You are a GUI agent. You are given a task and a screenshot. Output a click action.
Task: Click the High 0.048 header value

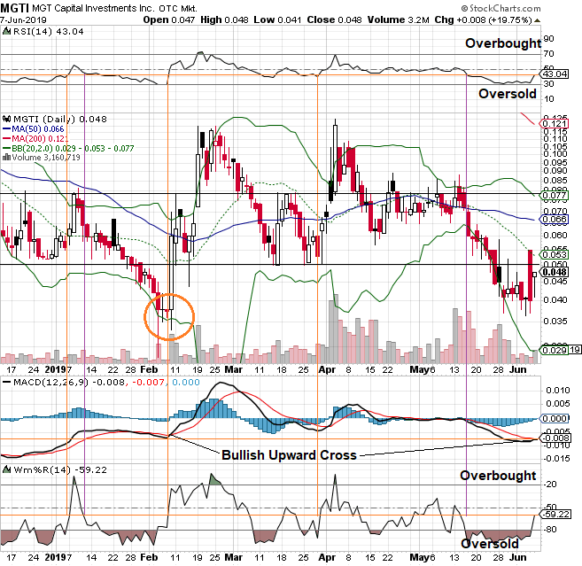224,20
